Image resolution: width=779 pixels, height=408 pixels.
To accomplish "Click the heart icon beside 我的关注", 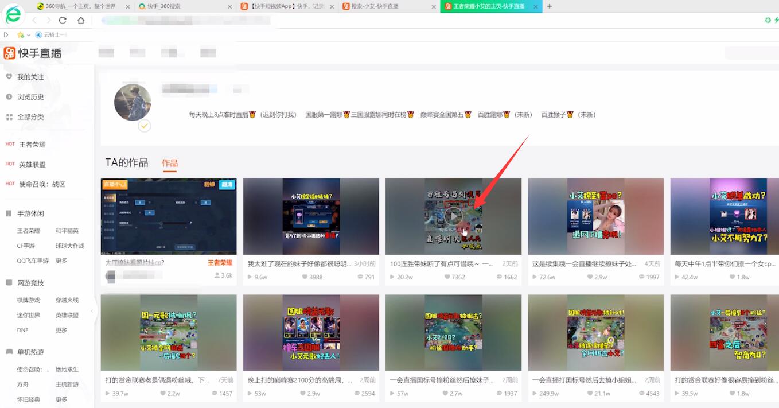I will (9, 76).
